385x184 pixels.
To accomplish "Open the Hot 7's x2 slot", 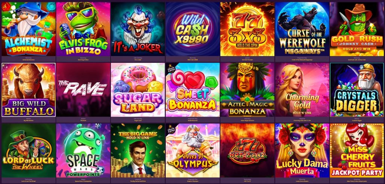I will 247,151.
